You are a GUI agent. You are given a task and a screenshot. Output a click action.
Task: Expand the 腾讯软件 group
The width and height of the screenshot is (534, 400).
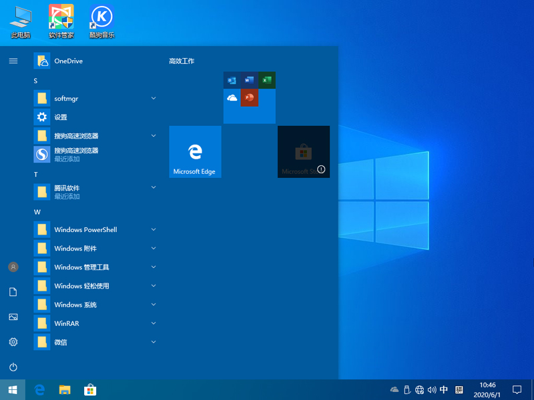point(154,189)
